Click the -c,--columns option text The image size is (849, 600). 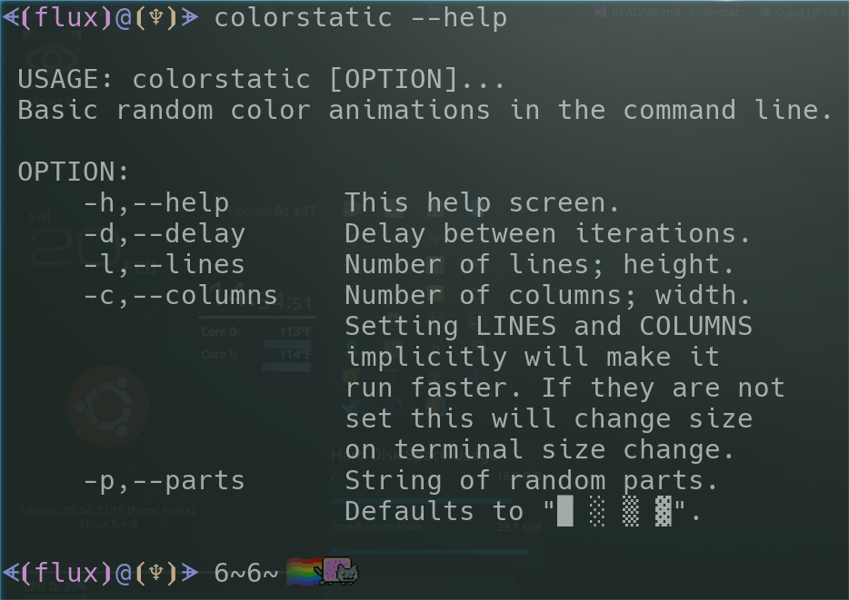[x=181, y=296]
